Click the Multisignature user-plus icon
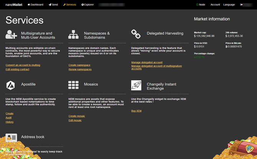 (x=11, y=34)
